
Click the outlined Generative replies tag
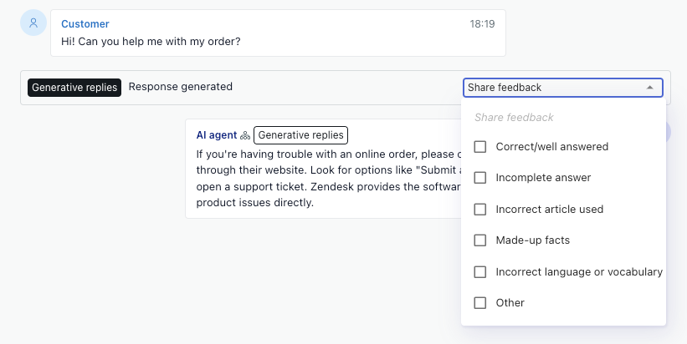pyautogui.click(x=300, y=135)
